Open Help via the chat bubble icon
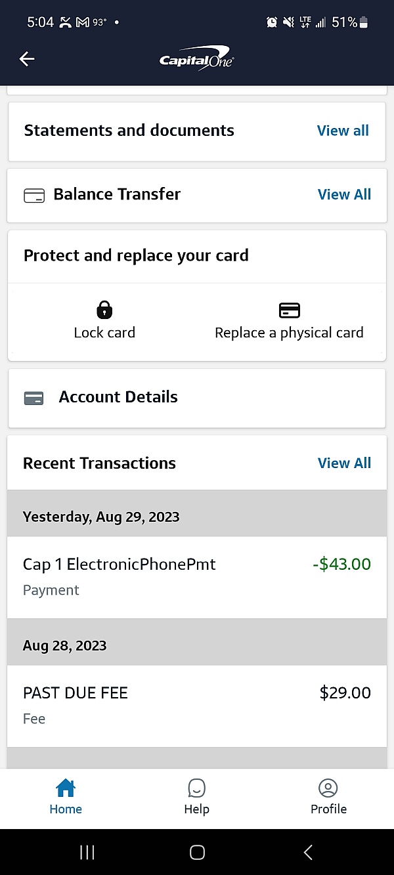The width and height of the screenshot is (394, 875). [x=196, y=788]
